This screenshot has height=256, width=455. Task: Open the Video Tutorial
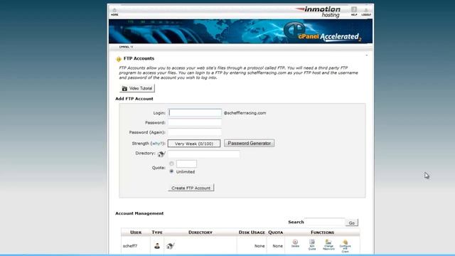pyautogui.click(x=137, y=88)
